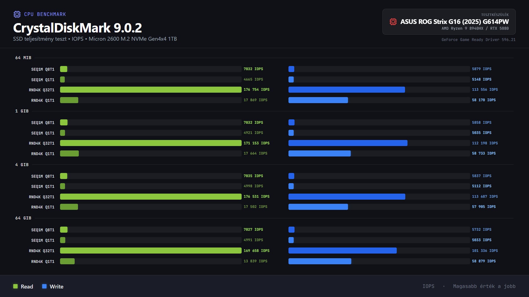Click the red chip icon beside ASUS ROG
Screen dimensions: 529x297
pos(393,22)
